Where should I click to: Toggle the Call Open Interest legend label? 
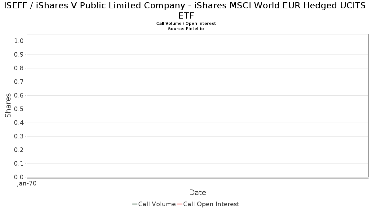click(x=211, y=204)
